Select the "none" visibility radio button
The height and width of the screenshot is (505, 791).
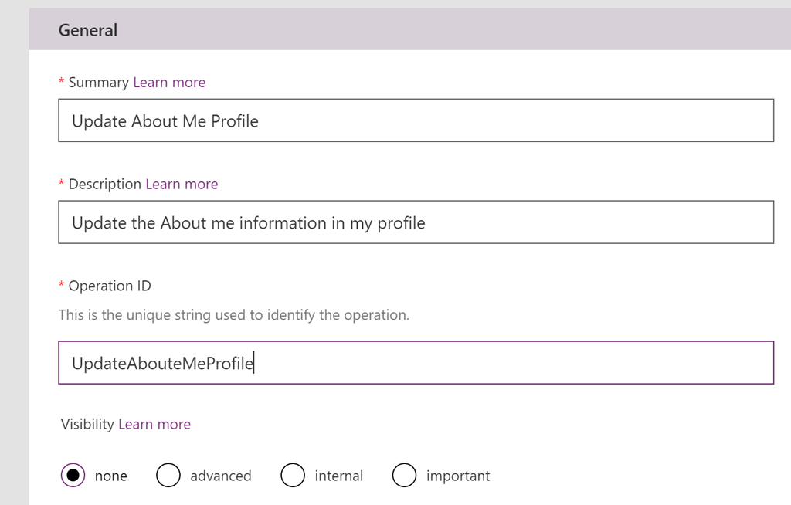(x=73, y=475)
